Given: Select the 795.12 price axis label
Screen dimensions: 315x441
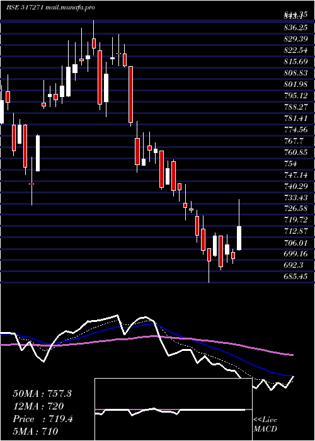Looking at the screenshot, I should click(295, 96).
